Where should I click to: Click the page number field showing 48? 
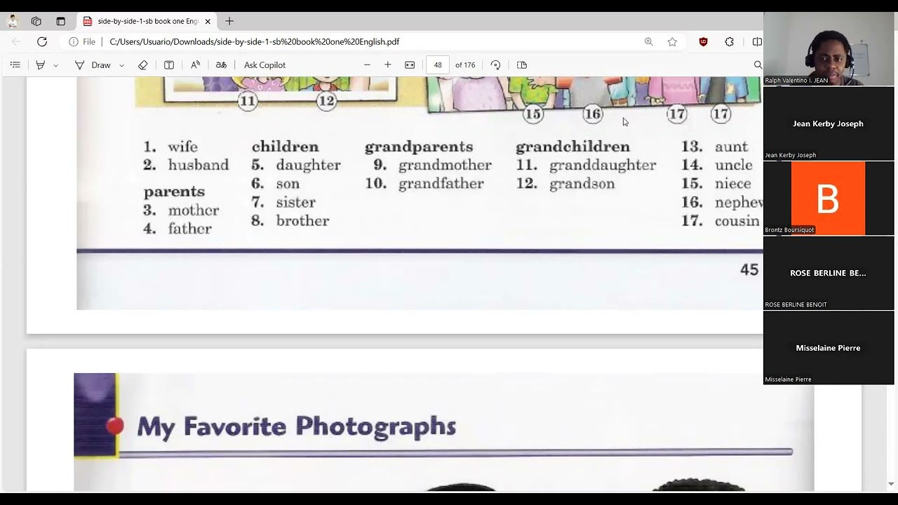(x=438, y=65)
